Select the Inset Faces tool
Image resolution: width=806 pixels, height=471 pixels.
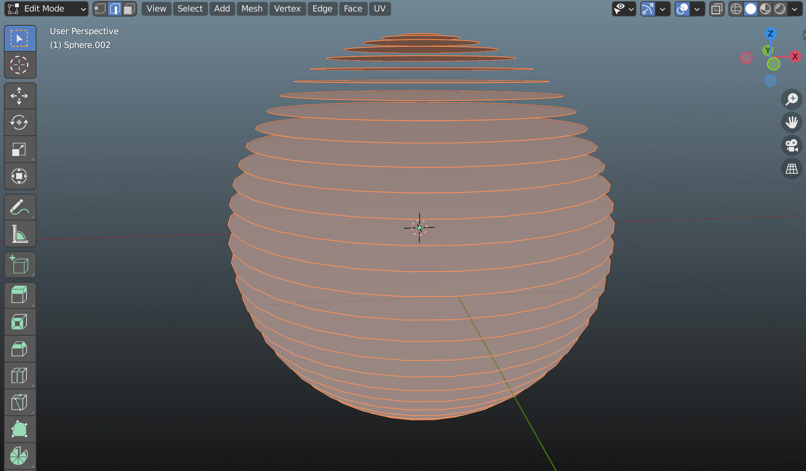(20, 322)
